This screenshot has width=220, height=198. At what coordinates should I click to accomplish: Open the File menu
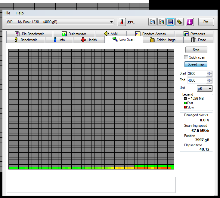(x=7, y=13)
